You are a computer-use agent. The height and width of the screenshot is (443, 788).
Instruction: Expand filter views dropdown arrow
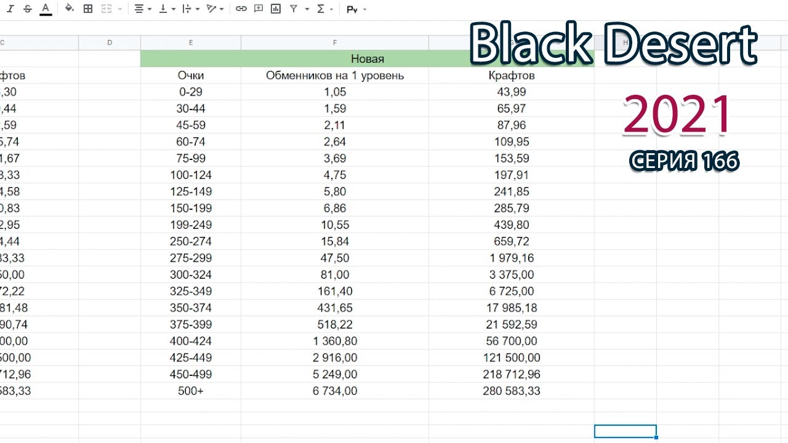(x=307, y=9)
